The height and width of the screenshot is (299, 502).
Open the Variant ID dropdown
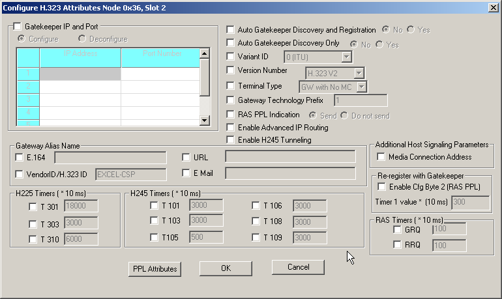pos(346,57)
